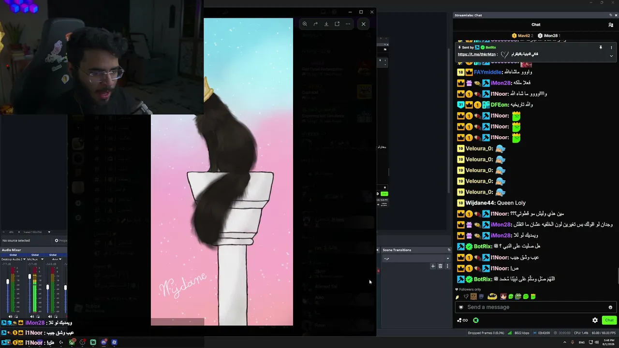Expand Desktop Audio 2 source dropdown

[x=25, y=260]
